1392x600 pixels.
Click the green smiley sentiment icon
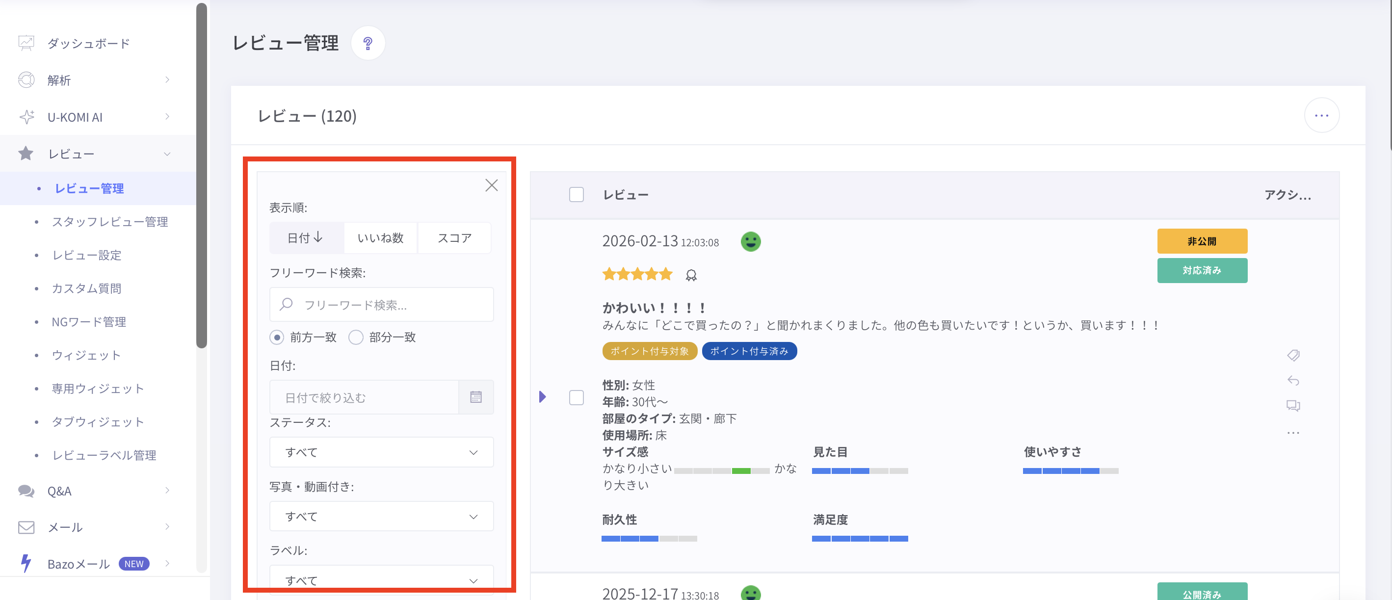(751, 242)
